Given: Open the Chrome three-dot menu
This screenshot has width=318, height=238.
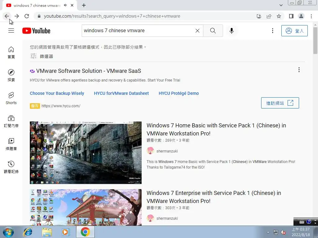Looking at the screenshot, I should tap(311, 16).
